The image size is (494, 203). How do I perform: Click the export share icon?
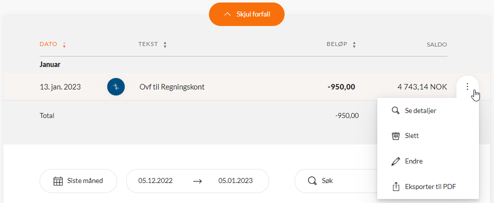(395, 187)
